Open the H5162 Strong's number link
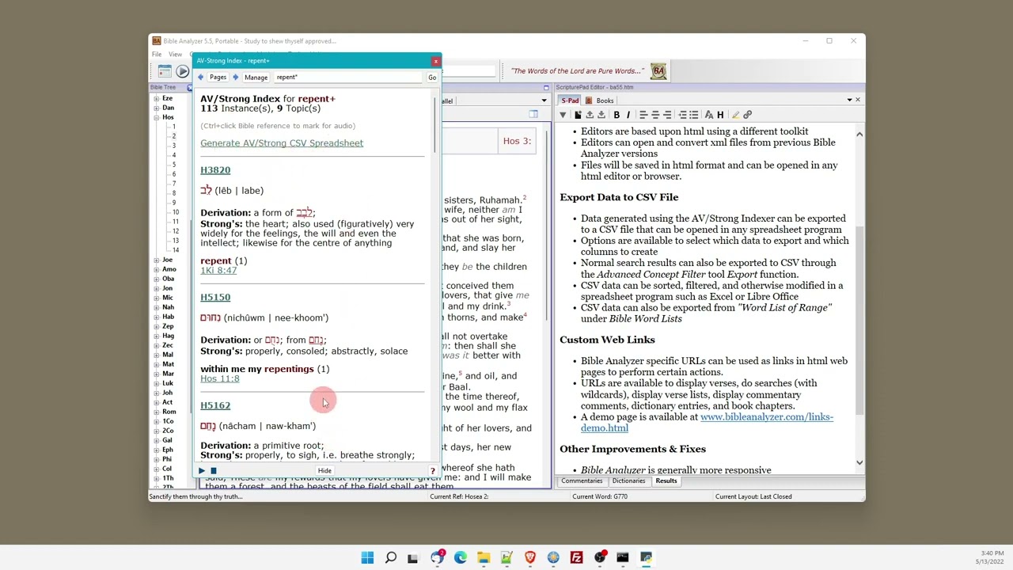1013x570 pixels. click(x=215, y=405)
